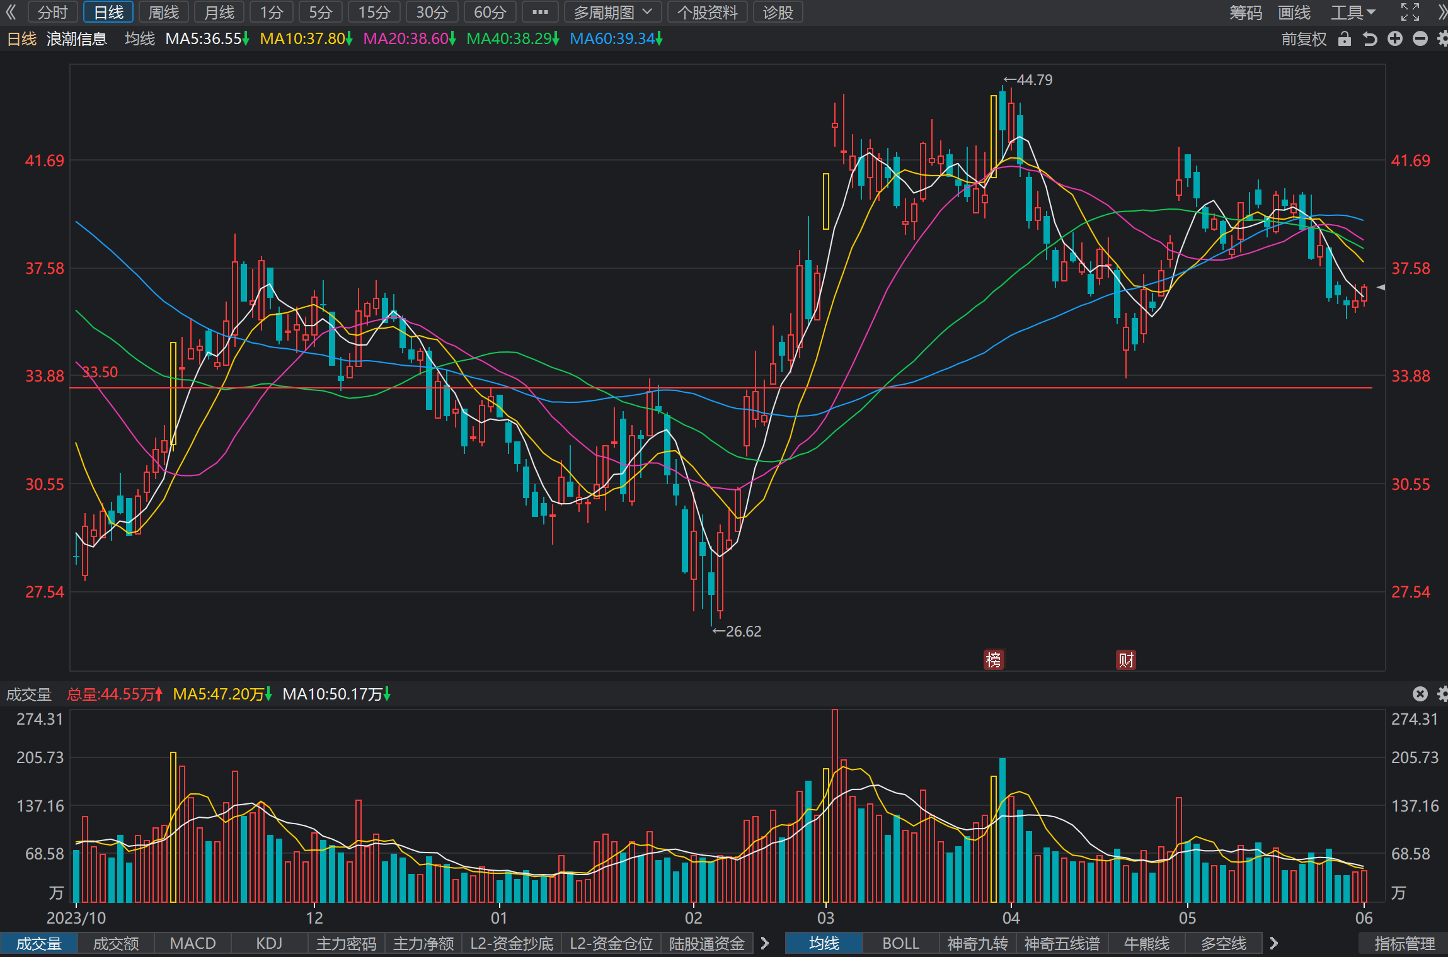Viewport: 1448px width, 957px height.
Task: Select the 5分 period
Action: (x=321, y=12)
